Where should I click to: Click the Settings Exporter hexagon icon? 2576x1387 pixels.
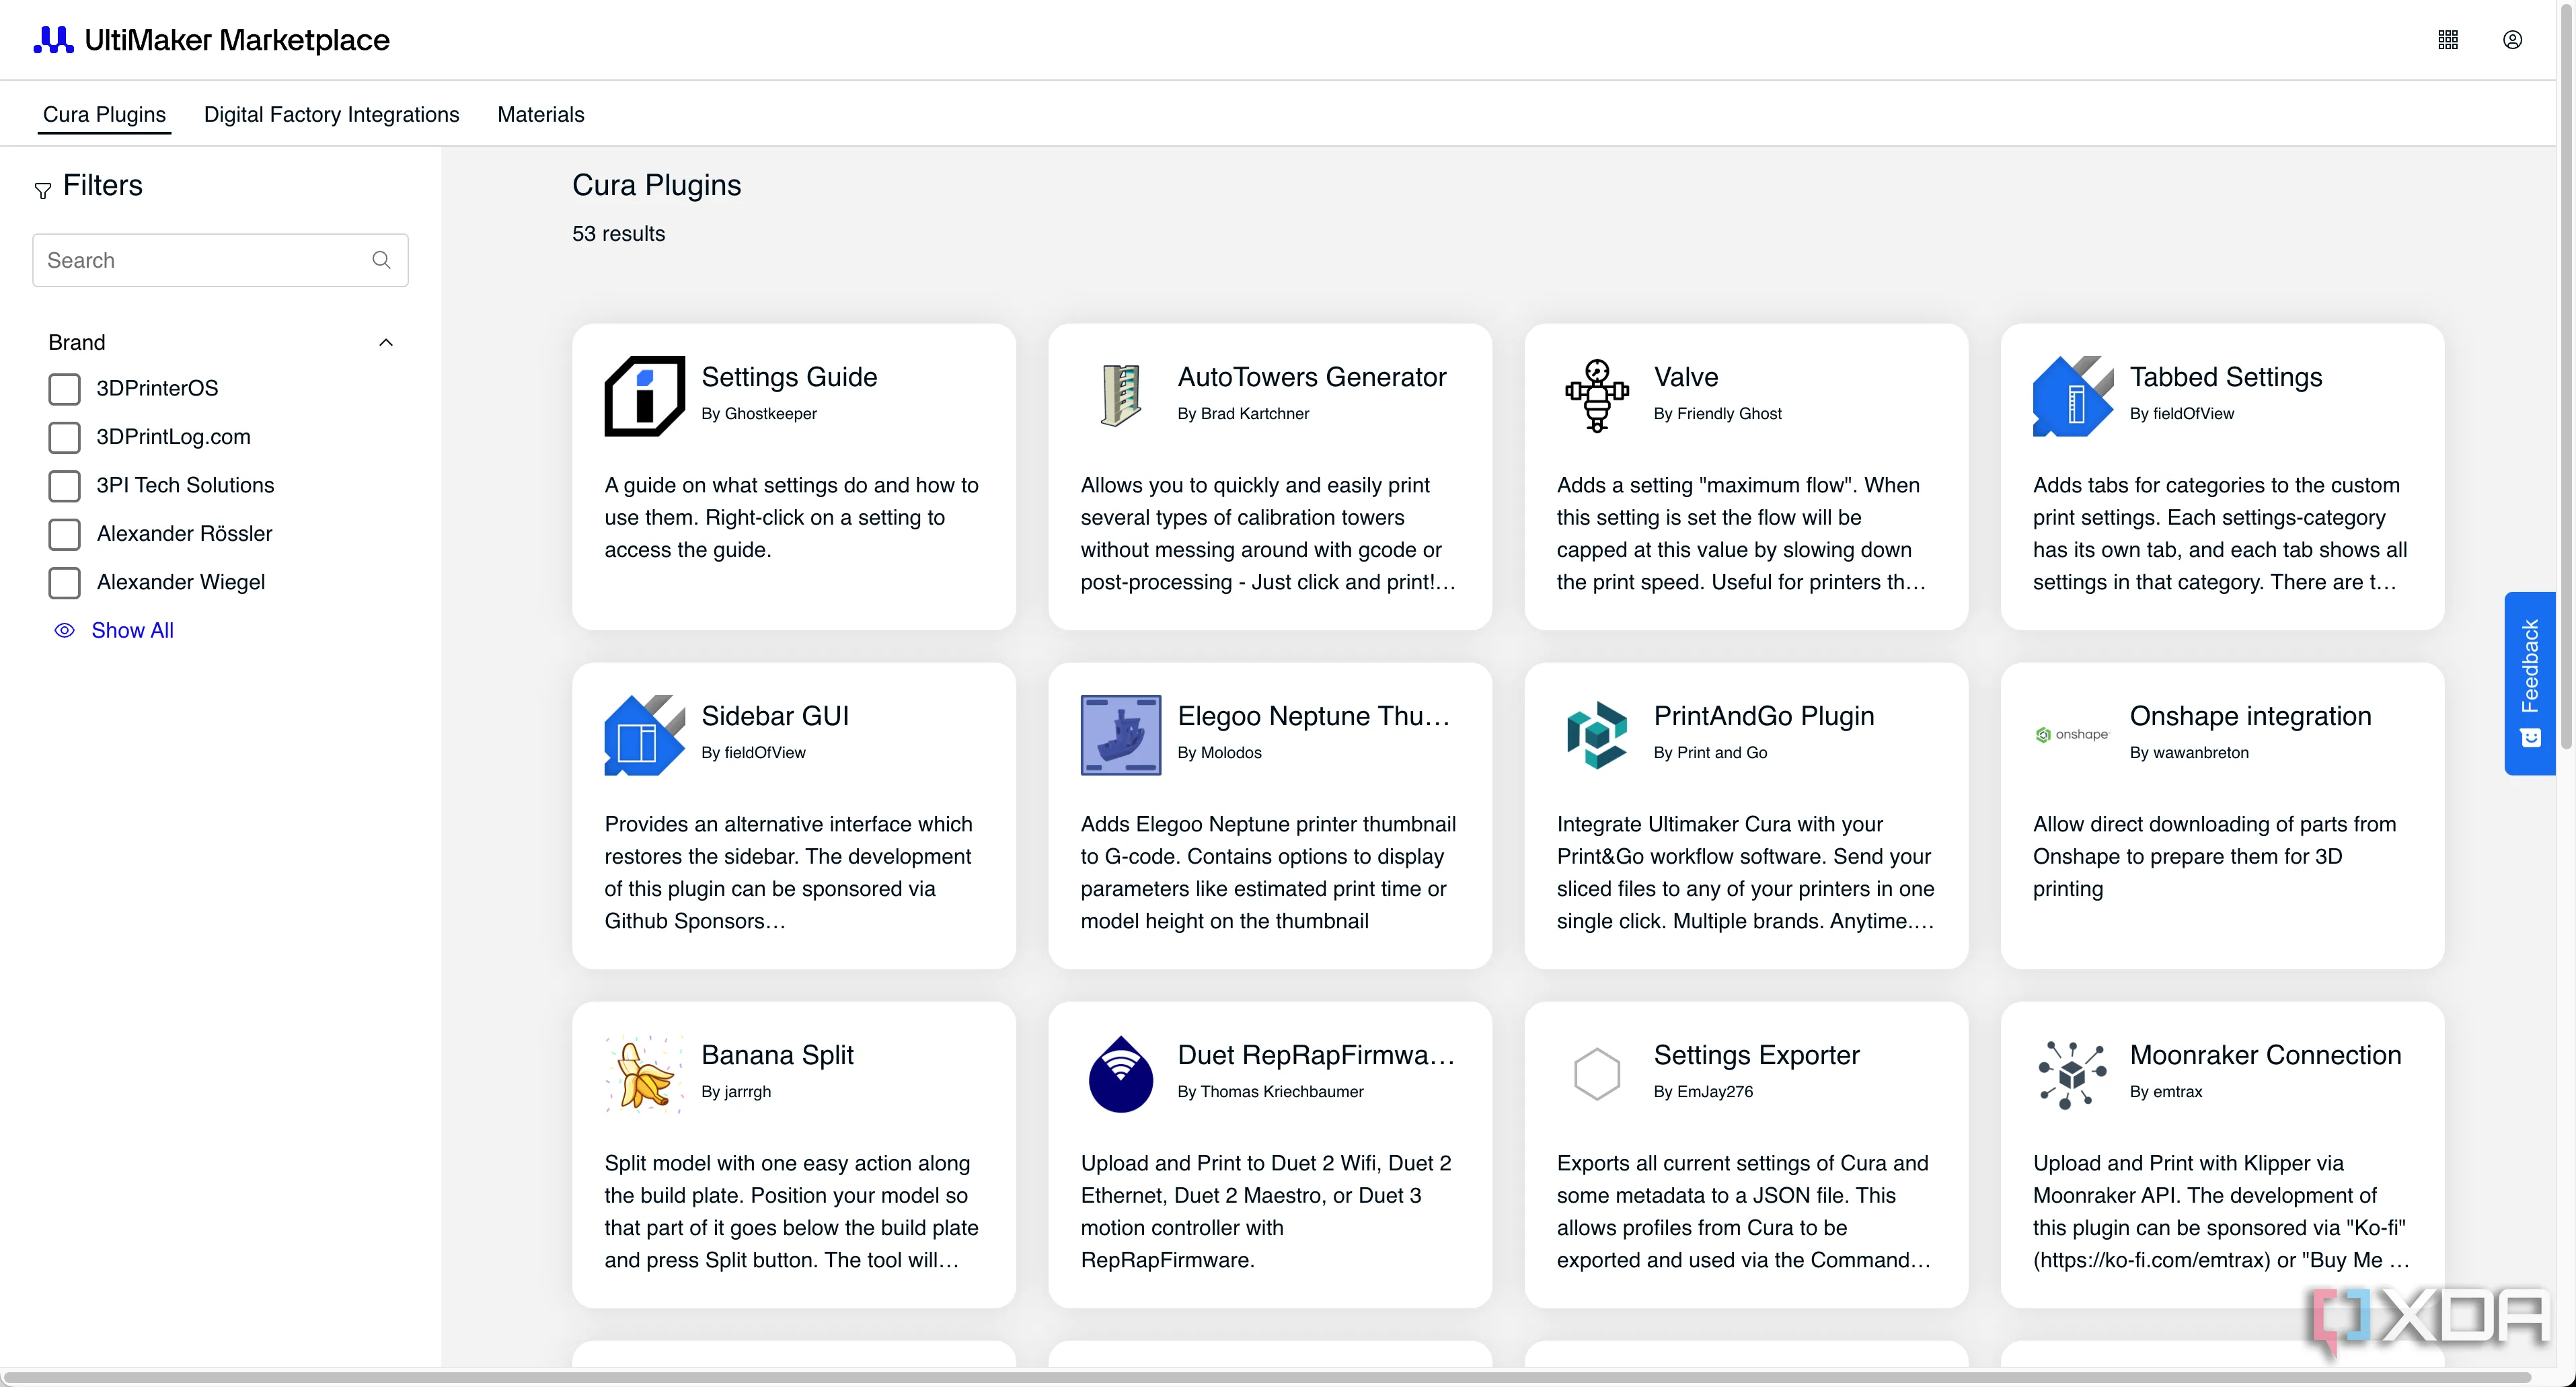point(1597,1074)
